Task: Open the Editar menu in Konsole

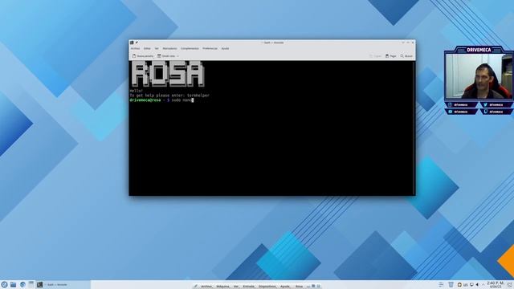Action: (x=147, y=48)
